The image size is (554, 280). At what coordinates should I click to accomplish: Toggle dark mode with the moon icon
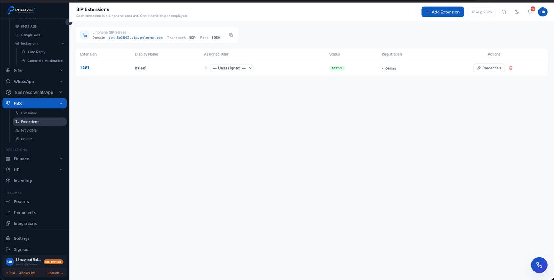[x=517, y=12]
